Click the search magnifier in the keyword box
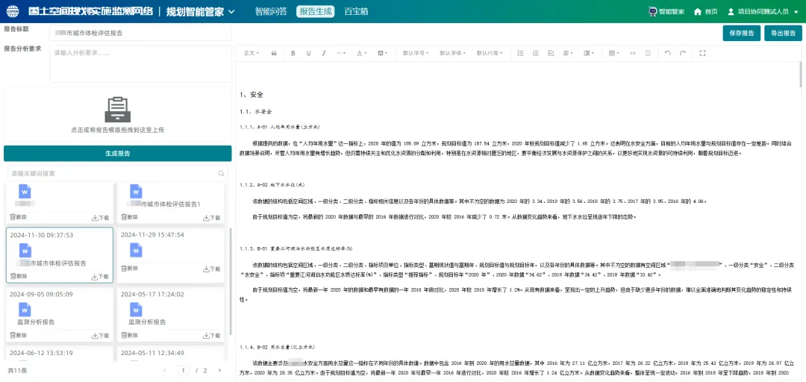Viewport: 806px width, 382px height. pyautogui.click(x=221, y=173)
